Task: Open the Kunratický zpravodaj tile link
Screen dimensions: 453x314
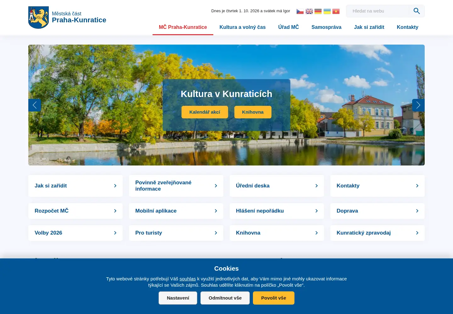Action: pos(377,233)
